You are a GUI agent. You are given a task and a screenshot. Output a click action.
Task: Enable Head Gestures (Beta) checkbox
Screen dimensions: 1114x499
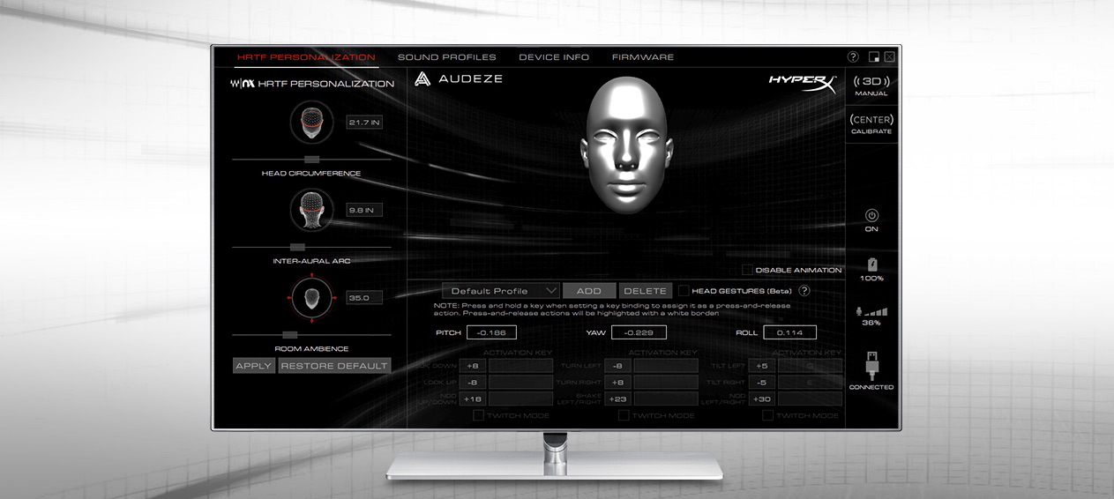coord(684,290)
